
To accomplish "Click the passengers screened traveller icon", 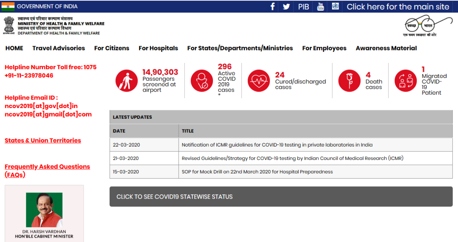I will coord(127,81).
